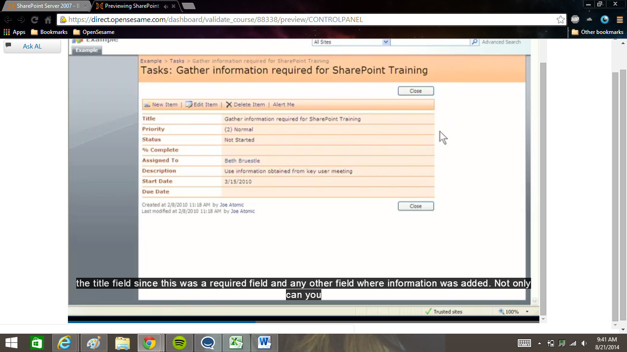Click the Joe Atomic link after Created at

[232, 205]
